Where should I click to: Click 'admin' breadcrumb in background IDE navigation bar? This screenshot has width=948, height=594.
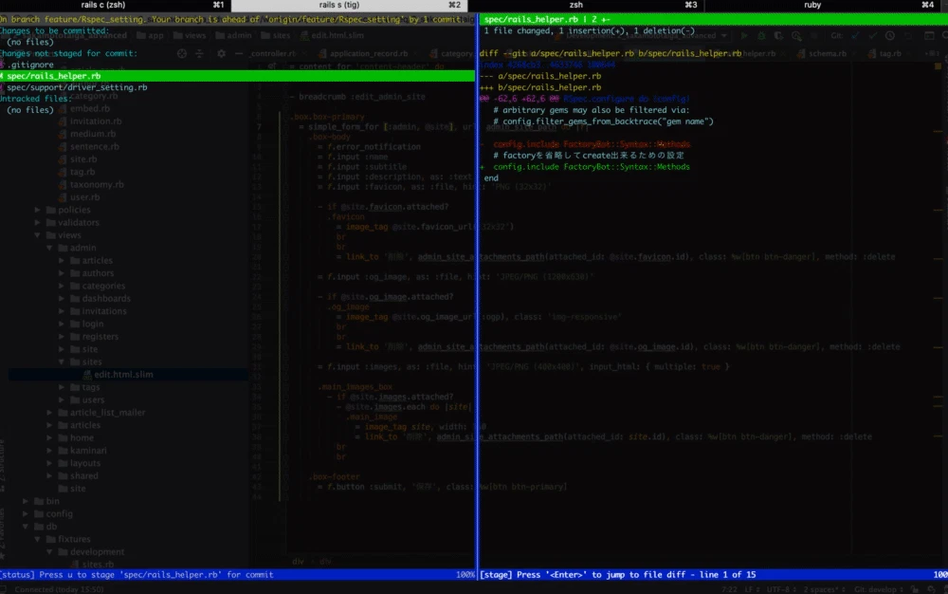(233, 36)
